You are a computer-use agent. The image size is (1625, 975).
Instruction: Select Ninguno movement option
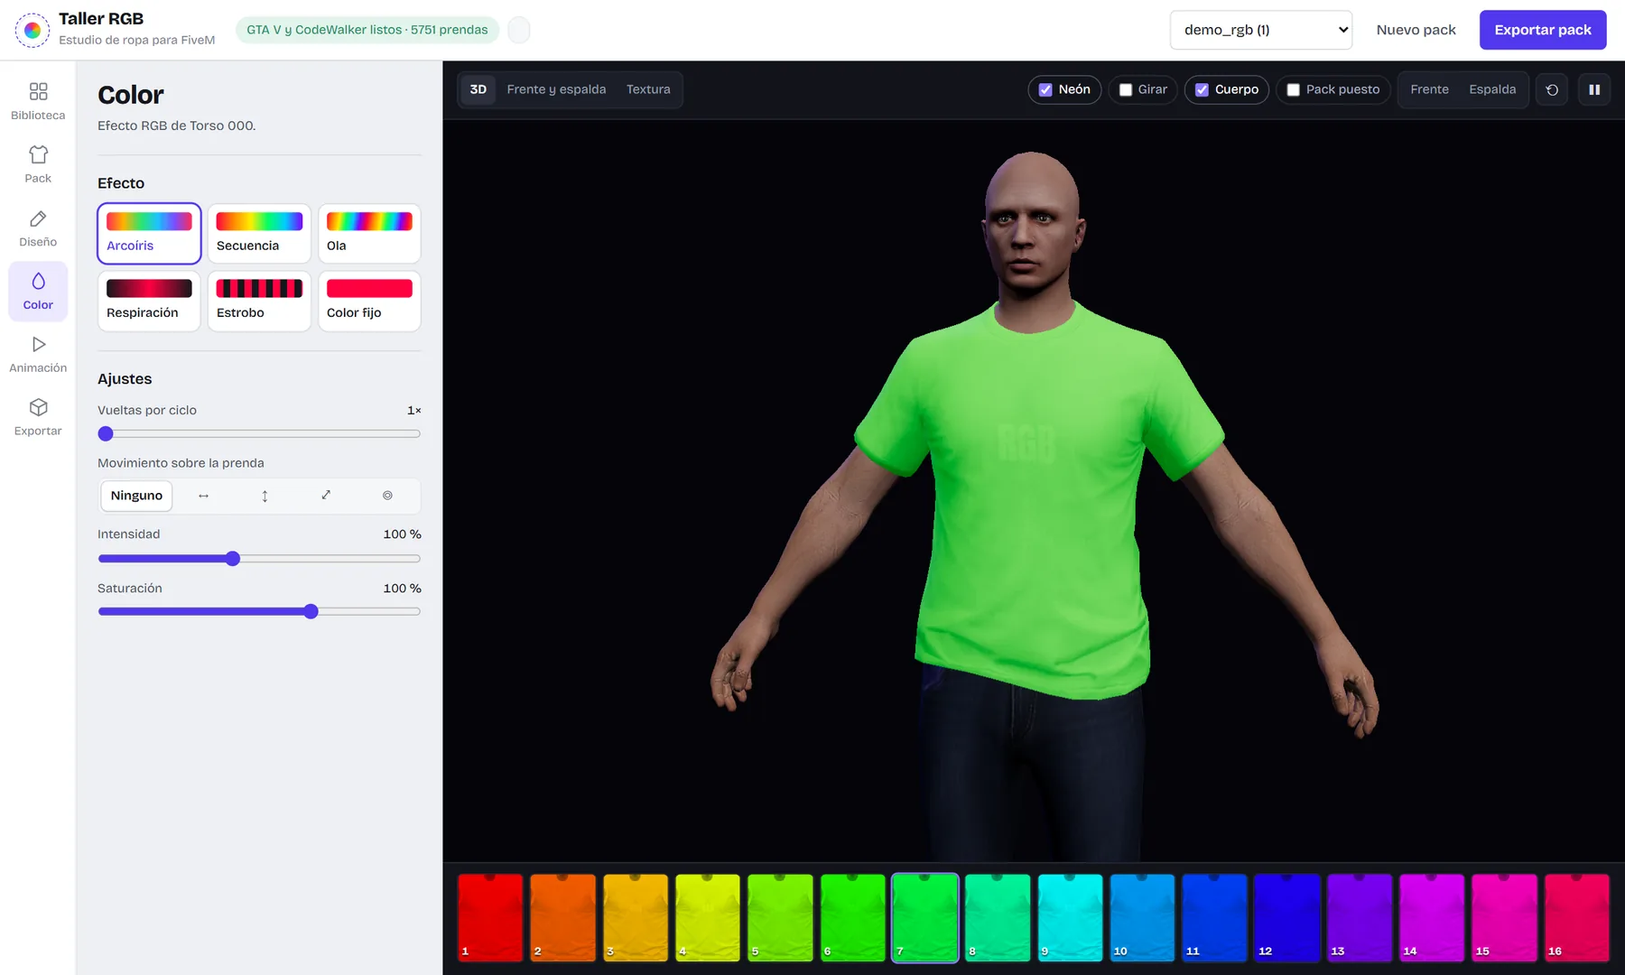(136, 496)
